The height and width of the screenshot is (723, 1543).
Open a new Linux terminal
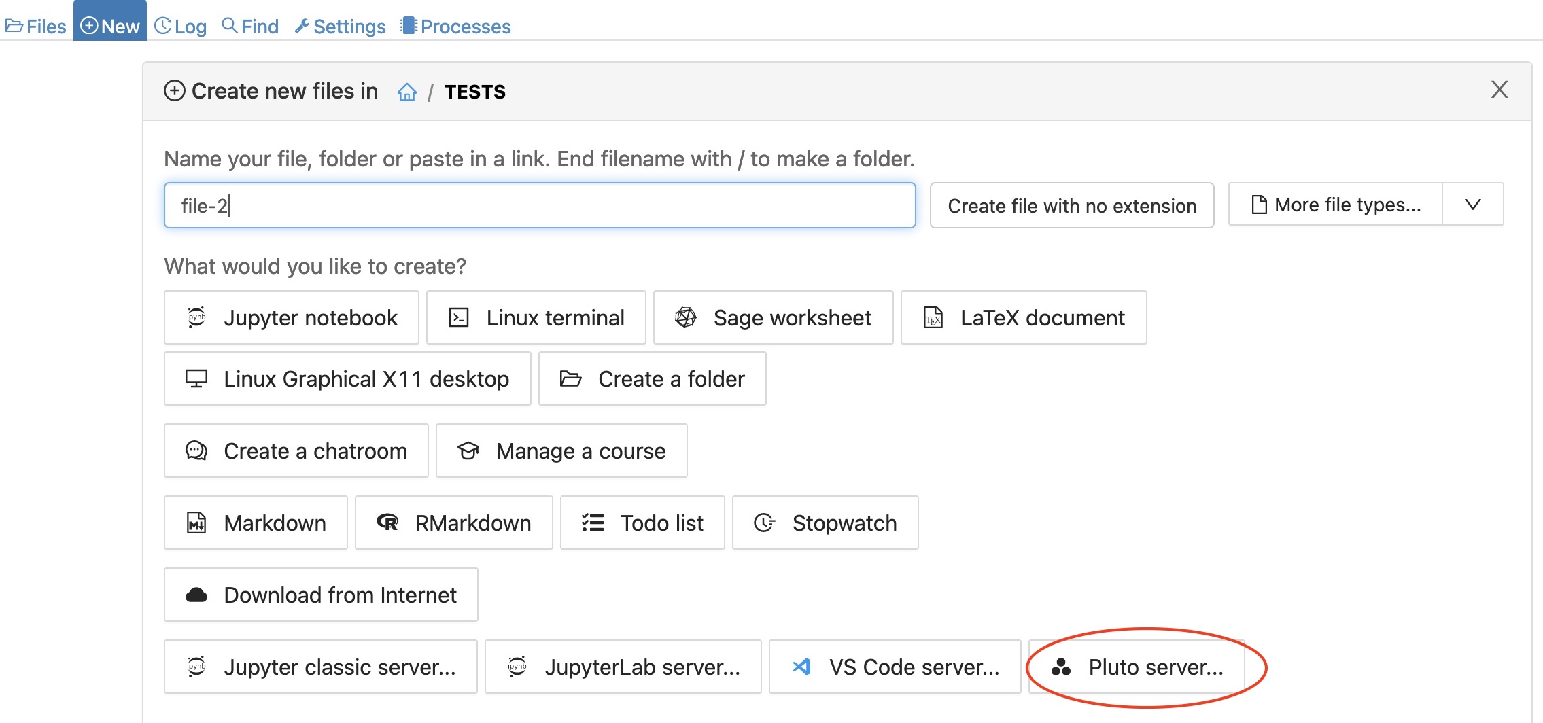tap(536, 317)
